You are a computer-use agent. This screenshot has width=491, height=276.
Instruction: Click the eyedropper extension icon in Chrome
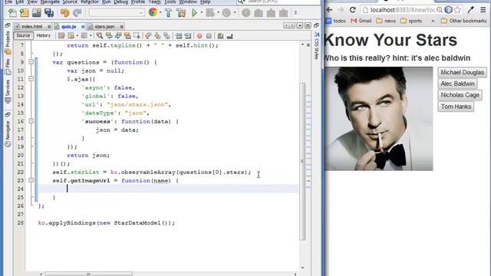click(470, 10)
